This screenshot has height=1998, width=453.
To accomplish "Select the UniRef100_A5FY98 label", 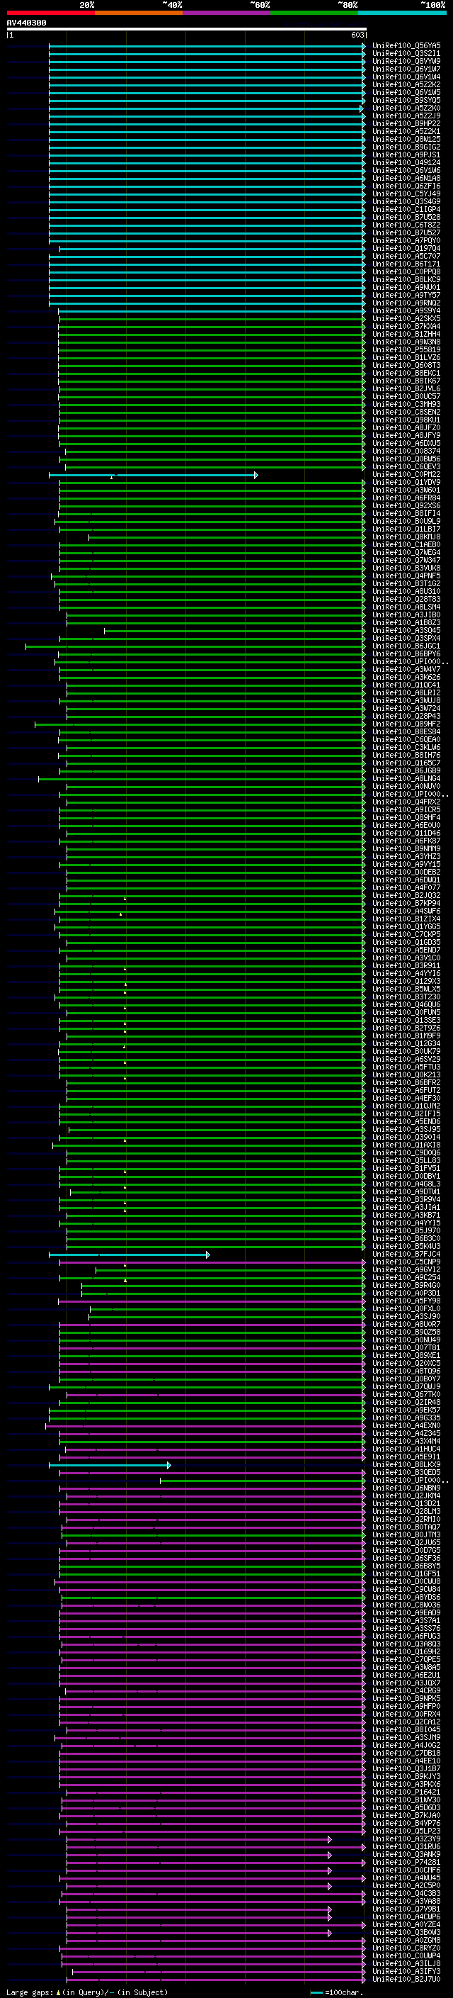I will click(x=406, y=1301).
